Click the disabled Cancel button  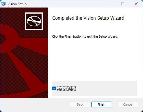pos(128,104)
